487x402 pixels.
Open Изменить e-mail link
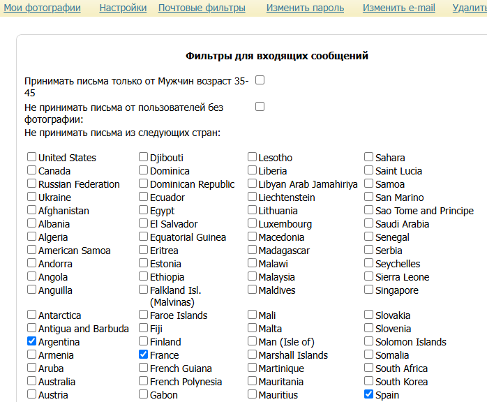pos(398,8)
